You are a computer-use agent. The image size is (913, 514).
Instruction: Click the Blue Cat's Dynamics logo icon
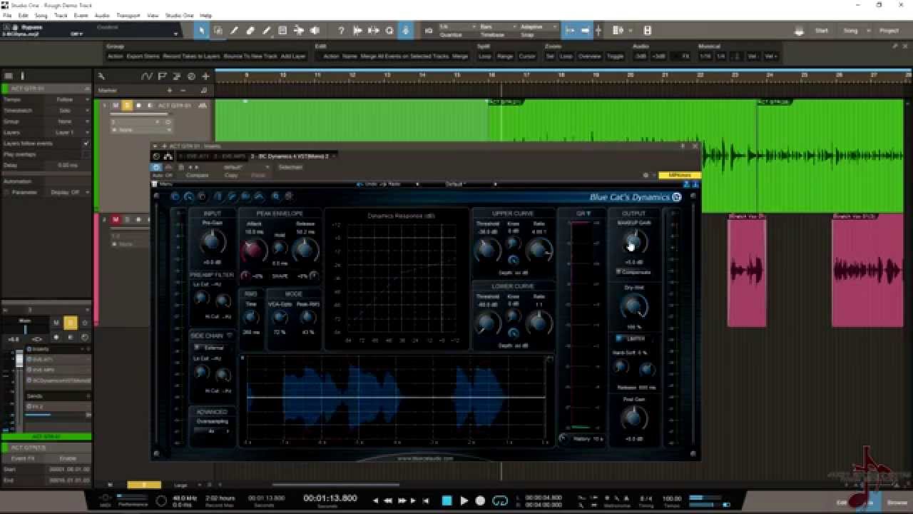677,197
